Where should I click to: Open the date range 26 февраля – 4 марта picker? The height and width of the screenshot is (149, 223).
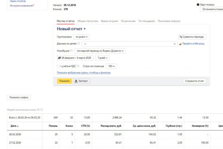75,58
